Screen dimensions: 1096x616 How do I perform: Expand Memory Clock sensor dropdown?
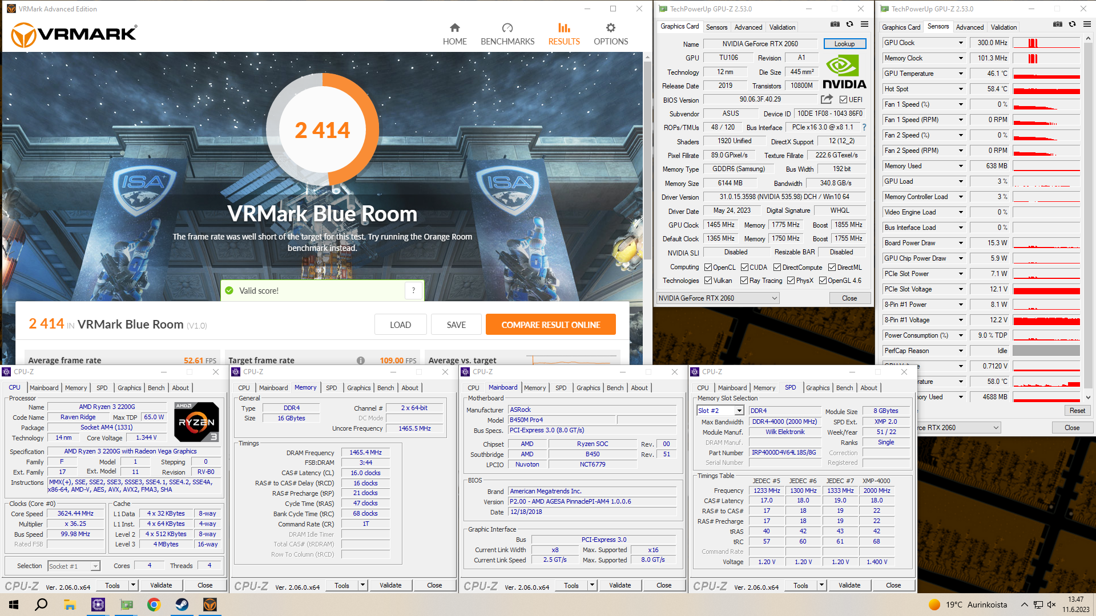(x=961, y=58)
